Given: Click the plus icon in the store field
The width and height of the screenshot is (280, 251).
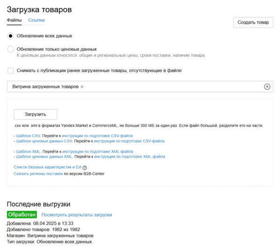Looking at the screenshot, I should 267,87.
